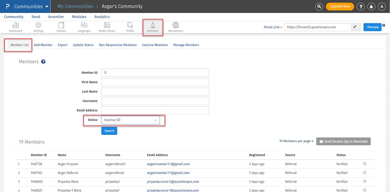Open the 10 Members per page dropdown
The width and height of the screenshot is (390, 192).
[x=296, y=141]
